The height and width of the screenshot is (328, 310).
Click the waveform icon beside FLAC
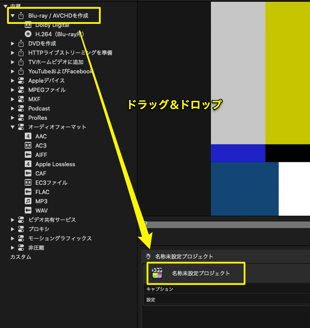28,192
